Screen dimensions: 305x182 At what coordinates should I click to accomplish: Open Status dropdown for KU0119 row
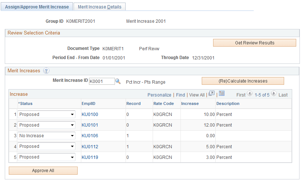(x=46, y=157)
